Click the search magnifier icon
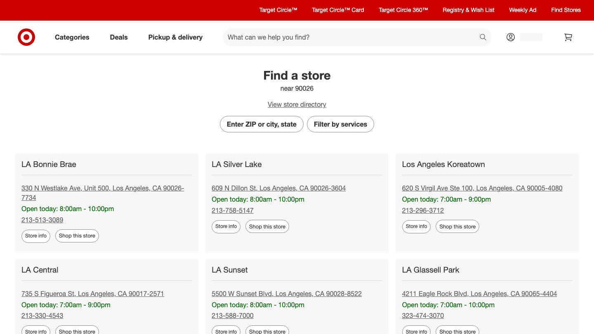The image size is (594, 334). [x=483, y=37]
